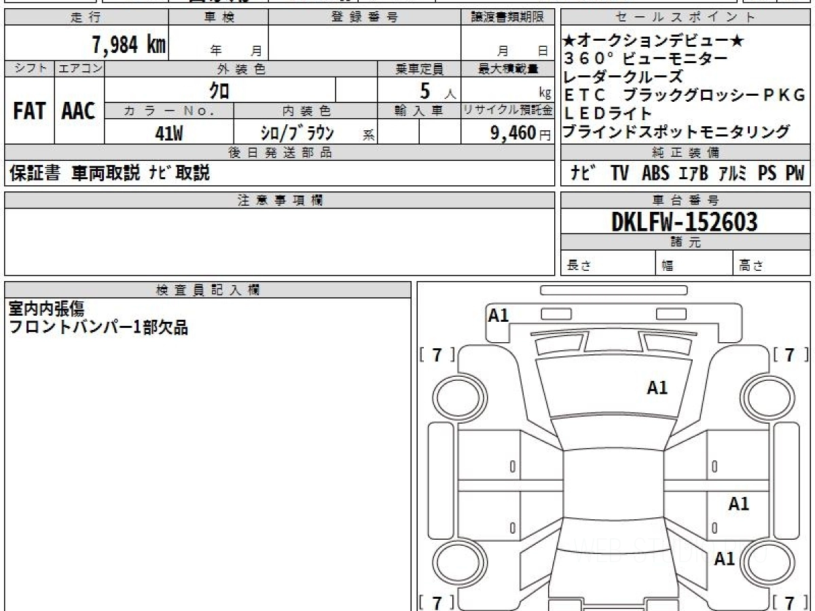Screen dimensions: 815x611
Task: Select the PS equipment entry
Action: click(x=767, y=174)
